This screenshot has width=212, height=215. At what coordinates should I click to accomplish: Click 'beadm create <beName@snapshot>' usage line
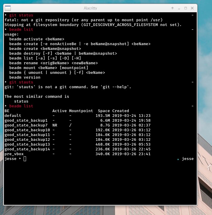pos(45,49)
